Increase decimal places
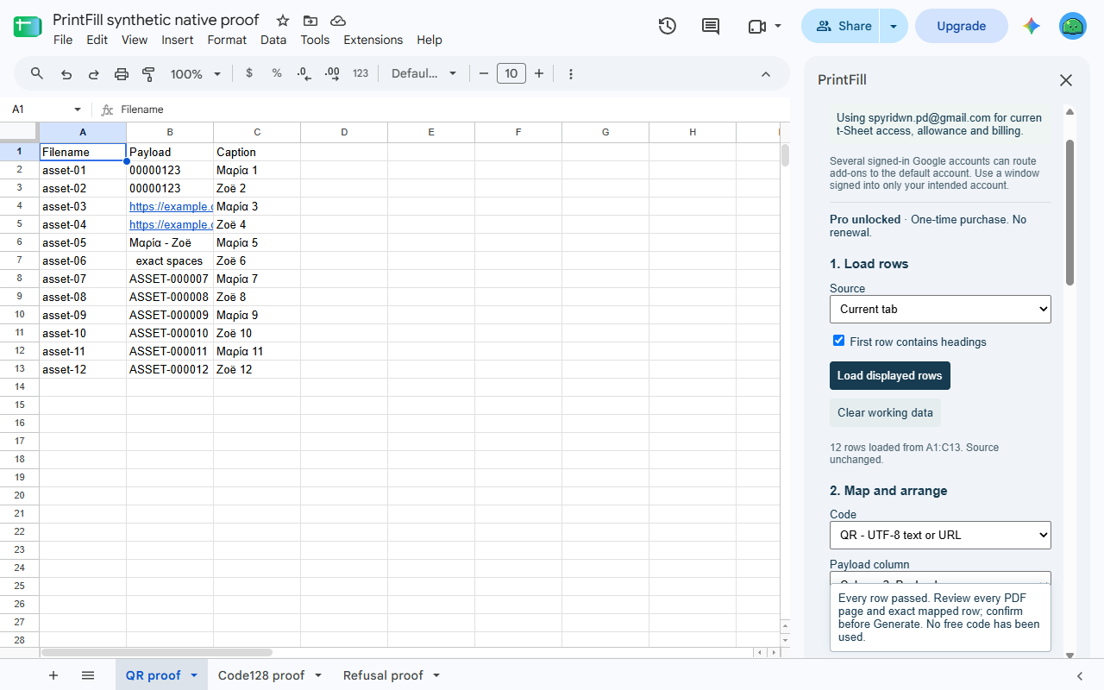 332,74
